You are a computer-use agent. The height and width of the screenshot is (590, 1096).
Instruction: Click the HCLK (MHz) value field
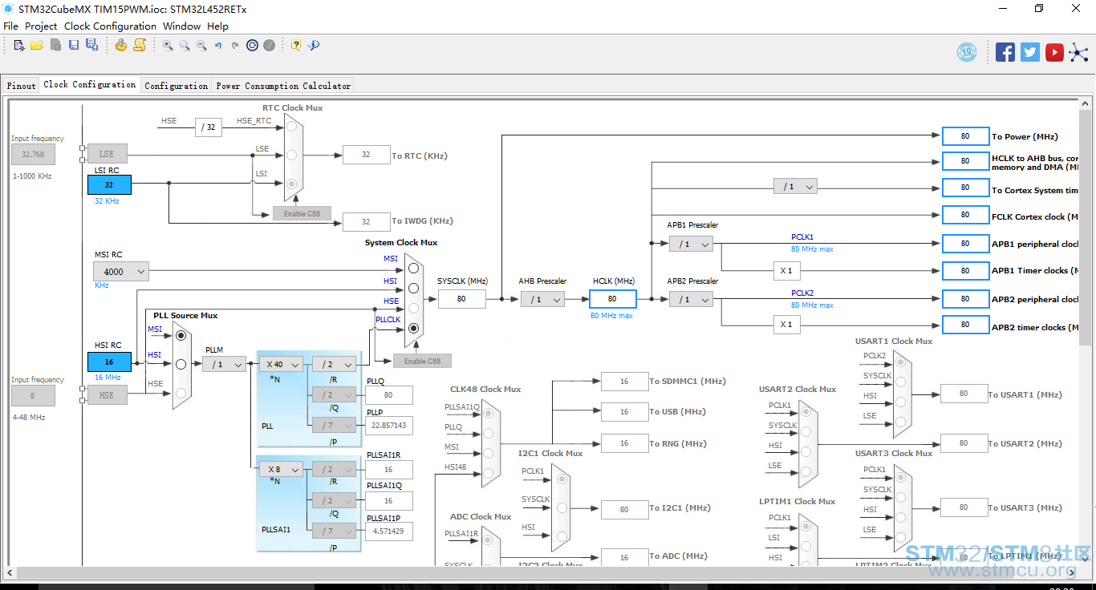(612, 299)
